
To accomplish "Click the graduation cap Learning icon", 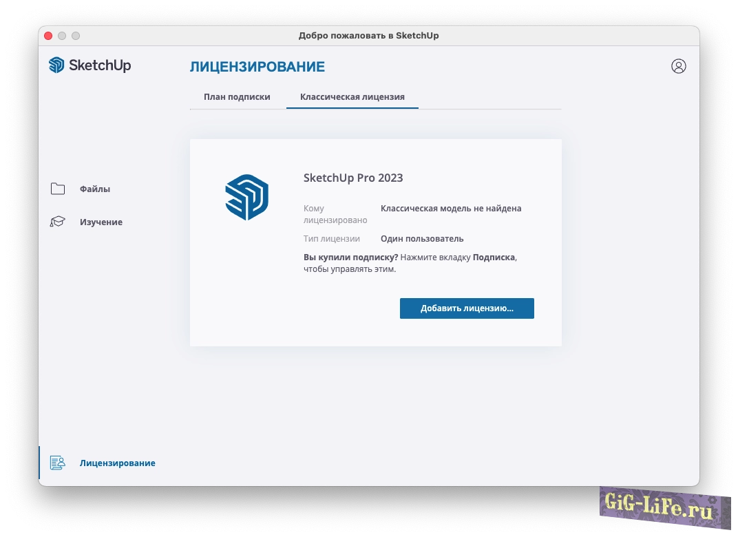I will (58, 222).
